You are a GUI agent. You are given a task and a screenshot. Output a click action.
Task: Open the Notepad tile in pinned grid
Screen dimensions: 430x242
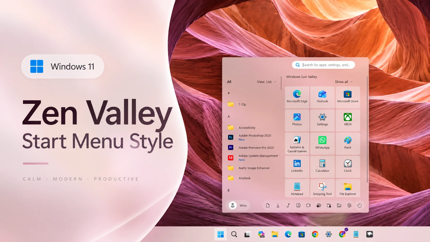click(297, 189)
